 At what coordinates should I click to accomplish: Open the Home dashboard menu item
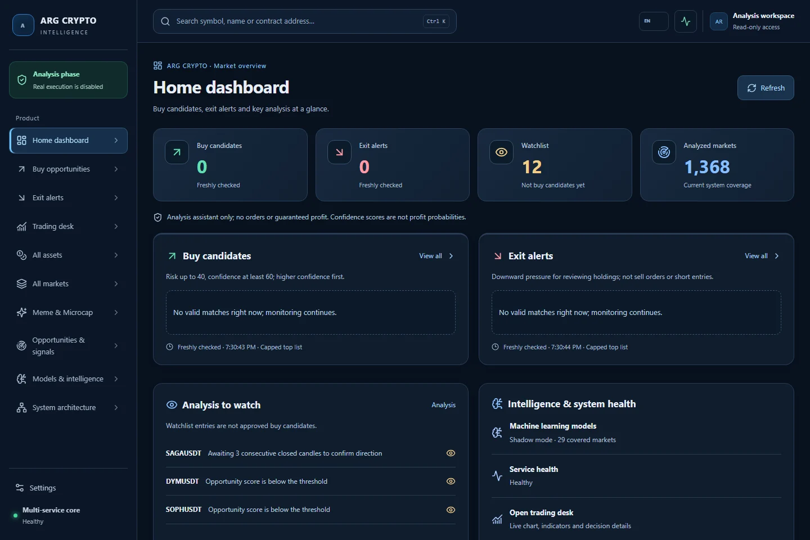[x=69, y=141]
